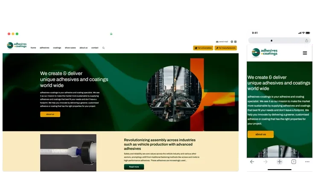Tap the mobile browser share icon
The height and width of the screenshot is (185, 315).
306,40
